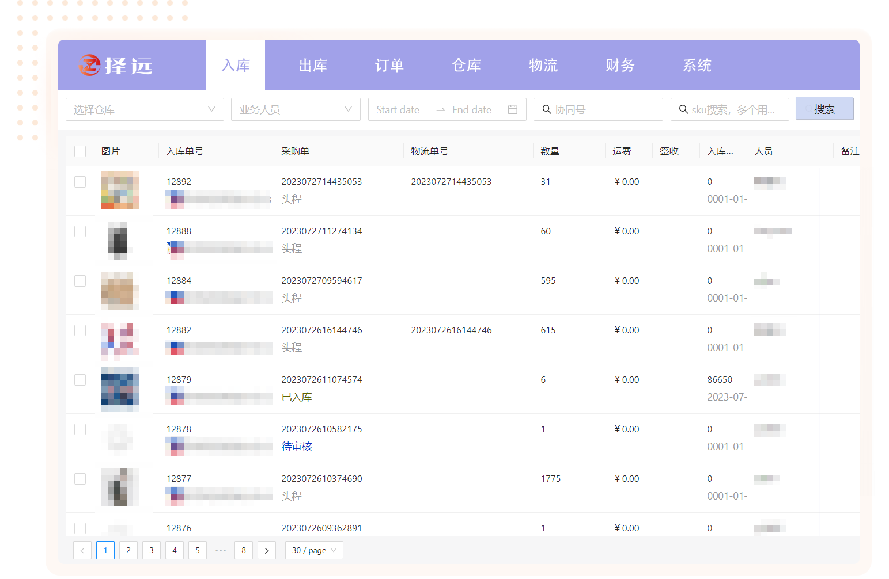Check the row checkbox for 12888

80,231
